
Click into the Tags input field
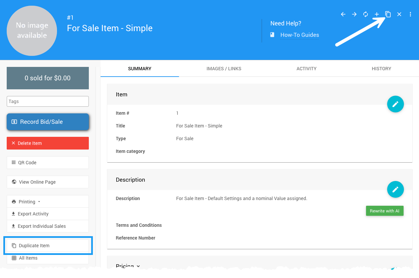(48, 101)
